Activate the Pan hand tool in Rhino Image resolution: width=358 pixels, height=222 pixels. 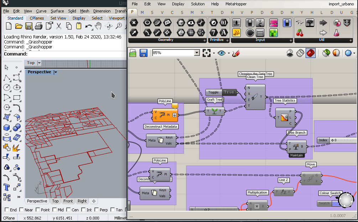(x=98, y=26)
